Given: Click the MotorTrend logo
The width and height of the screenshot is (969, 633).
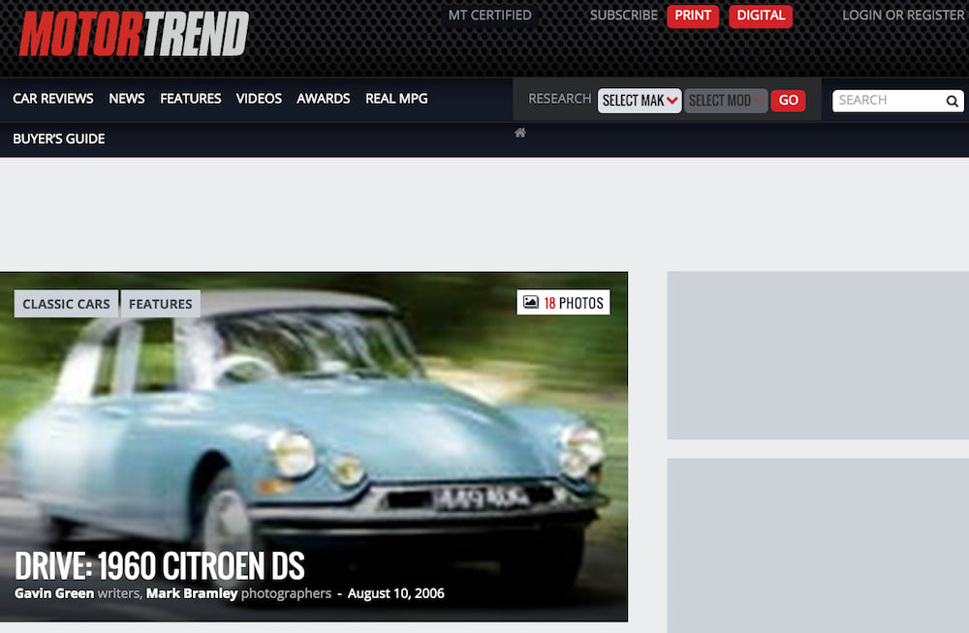Looking at the screenshot, I should point(134,34).
